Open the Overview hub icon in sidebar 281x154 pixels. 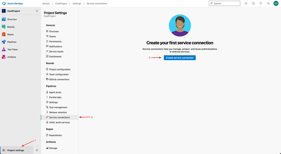click(x=4, y=19)
